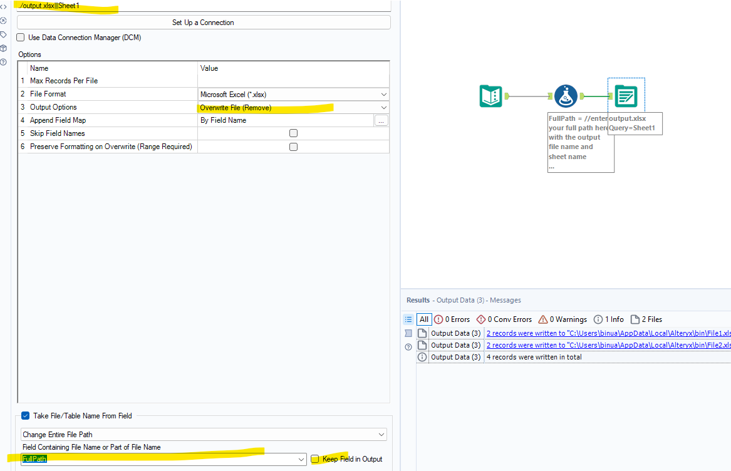This screenshot has width=731, height=471.
Task: Open the XML view sidebar icon
Action: [x=3, y=6]
